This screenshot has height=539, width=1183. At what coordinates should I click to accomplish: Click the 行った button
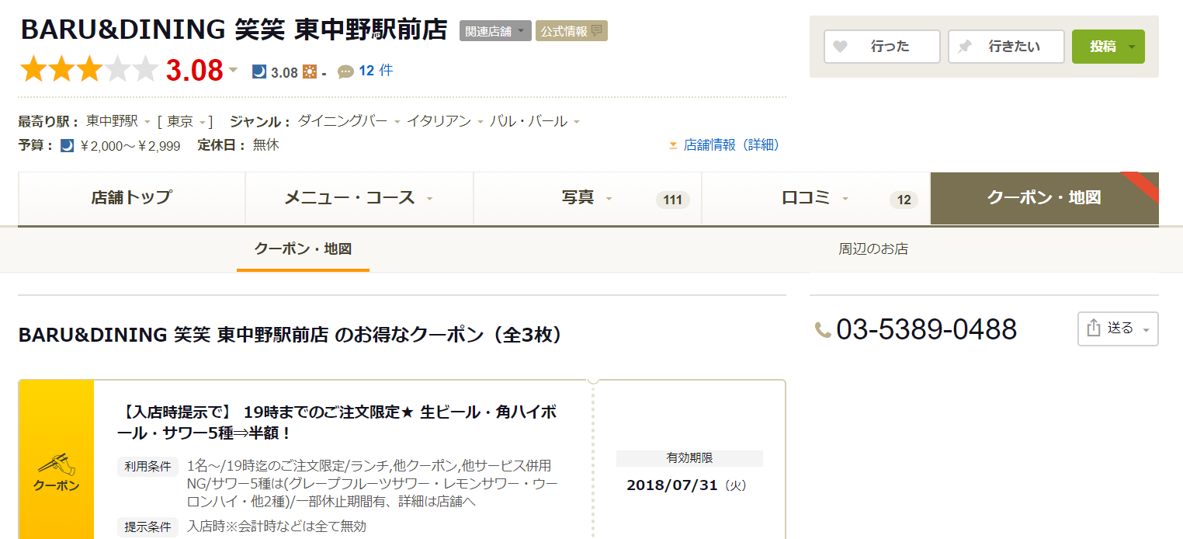pos(882,47)
